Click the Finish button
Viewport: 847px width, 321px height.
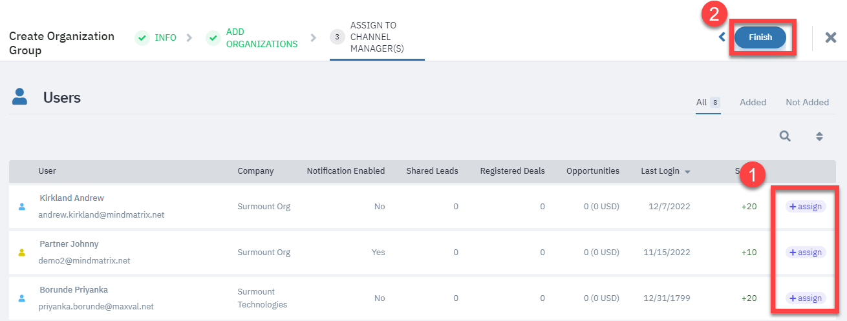[x=760, y=37]
